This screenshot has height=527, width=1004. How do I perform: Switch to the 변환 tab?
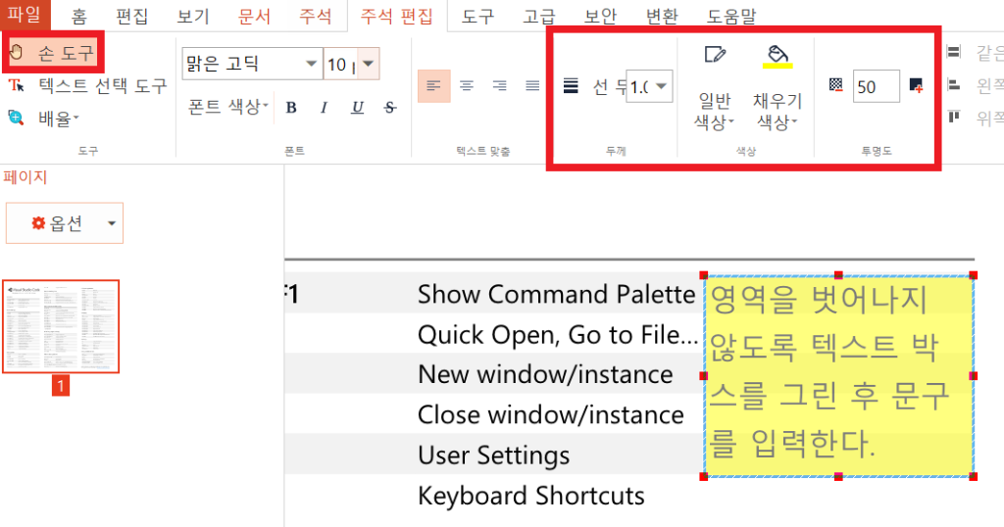662,16
